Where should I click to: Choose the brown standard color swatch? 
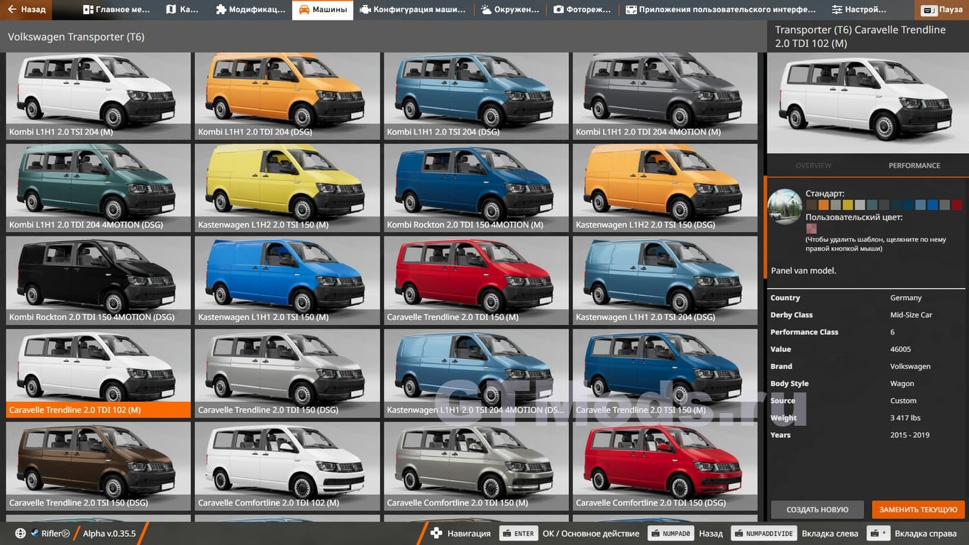point(811,205)
